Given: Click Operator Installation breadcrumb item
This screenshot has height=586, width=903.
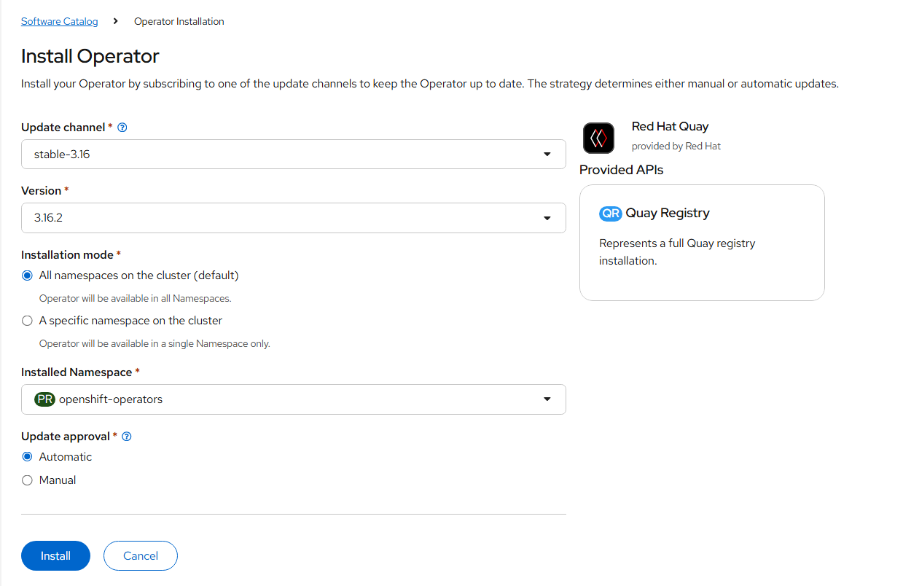Looking at the screenshot, I should 179,22.
